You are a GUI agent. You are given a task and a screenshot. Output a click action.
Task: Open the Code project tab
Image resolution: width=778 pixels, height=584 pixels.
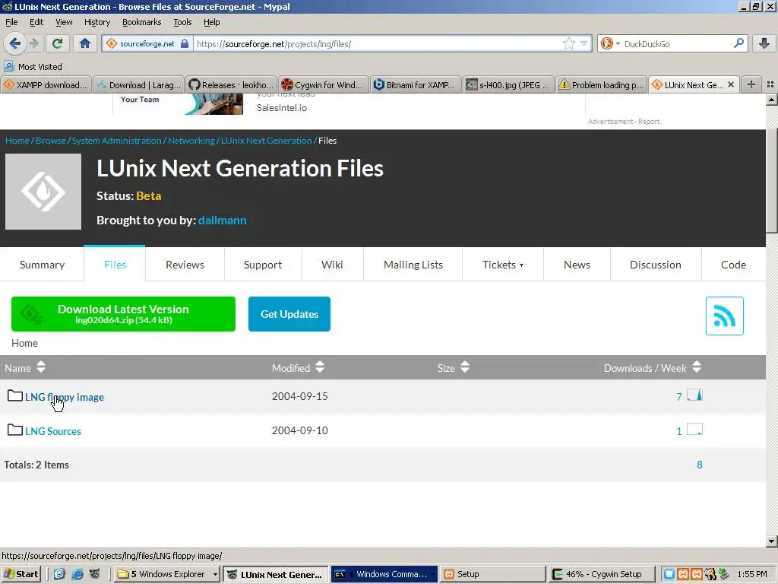(x=733, y=265)
